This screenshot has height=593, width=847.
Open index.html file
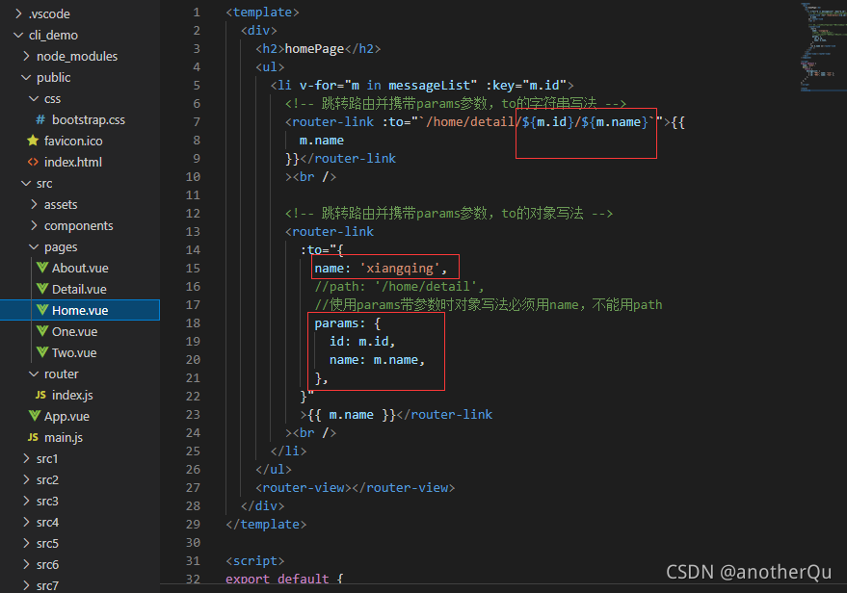click(73, 162)
